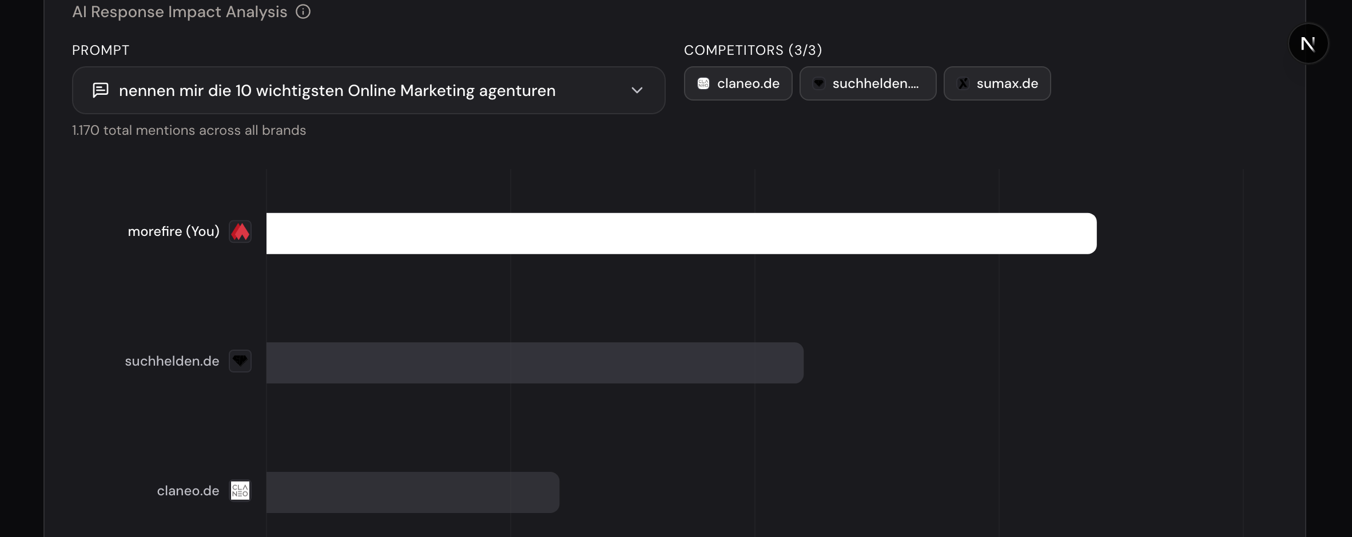Click the info icon beside AI Response Impact Analysis
Viewport: 1352px width, 537px height.
(x=303, y=11)
